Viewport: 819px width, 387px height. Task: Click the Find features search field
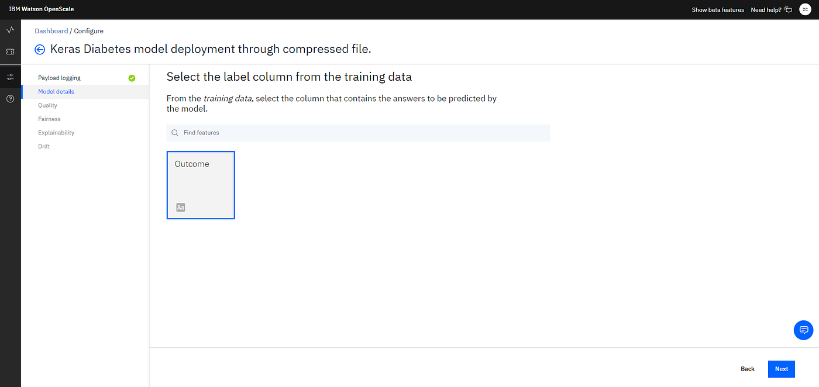point(358,133)
